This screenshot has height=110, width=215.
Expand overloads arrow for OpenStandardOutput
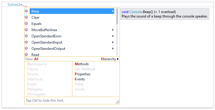click(113, 48)
